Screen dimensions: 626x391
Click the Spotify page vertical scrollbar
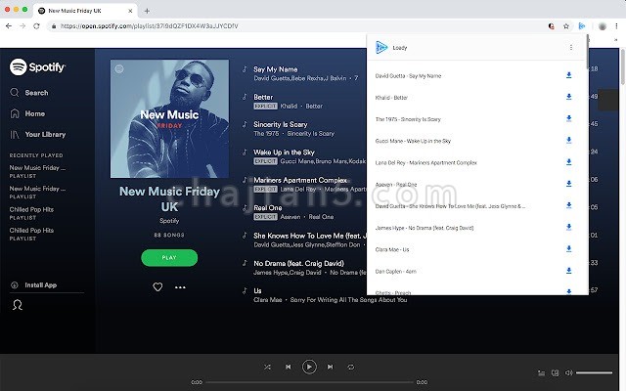[x=622, y=66]
